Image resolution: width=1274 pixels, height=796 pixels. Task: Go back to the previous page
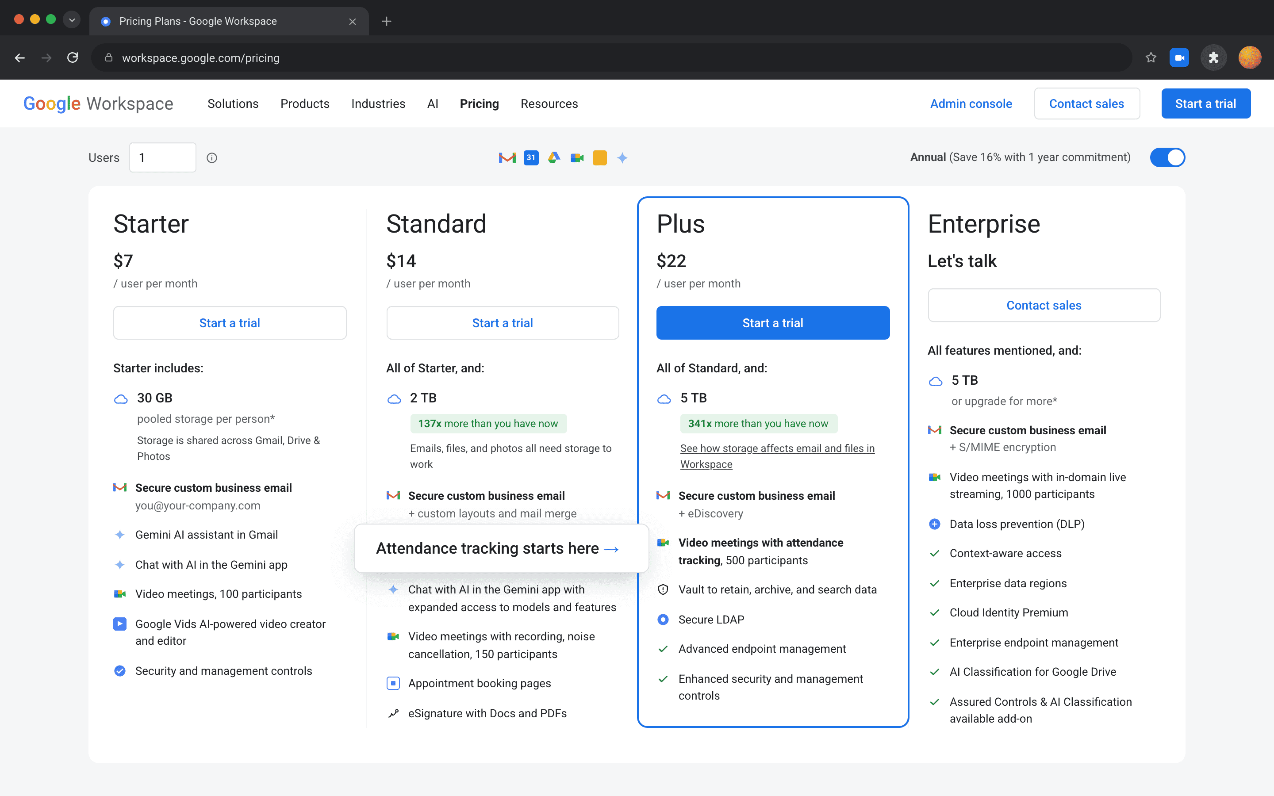(x=20, y=57)
